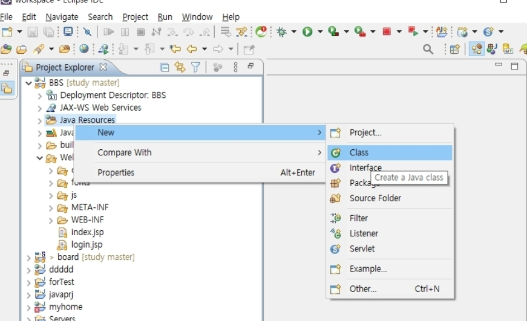Open the File menu
This screenshot has width=527, height=321.
click(x=6, y=17)
